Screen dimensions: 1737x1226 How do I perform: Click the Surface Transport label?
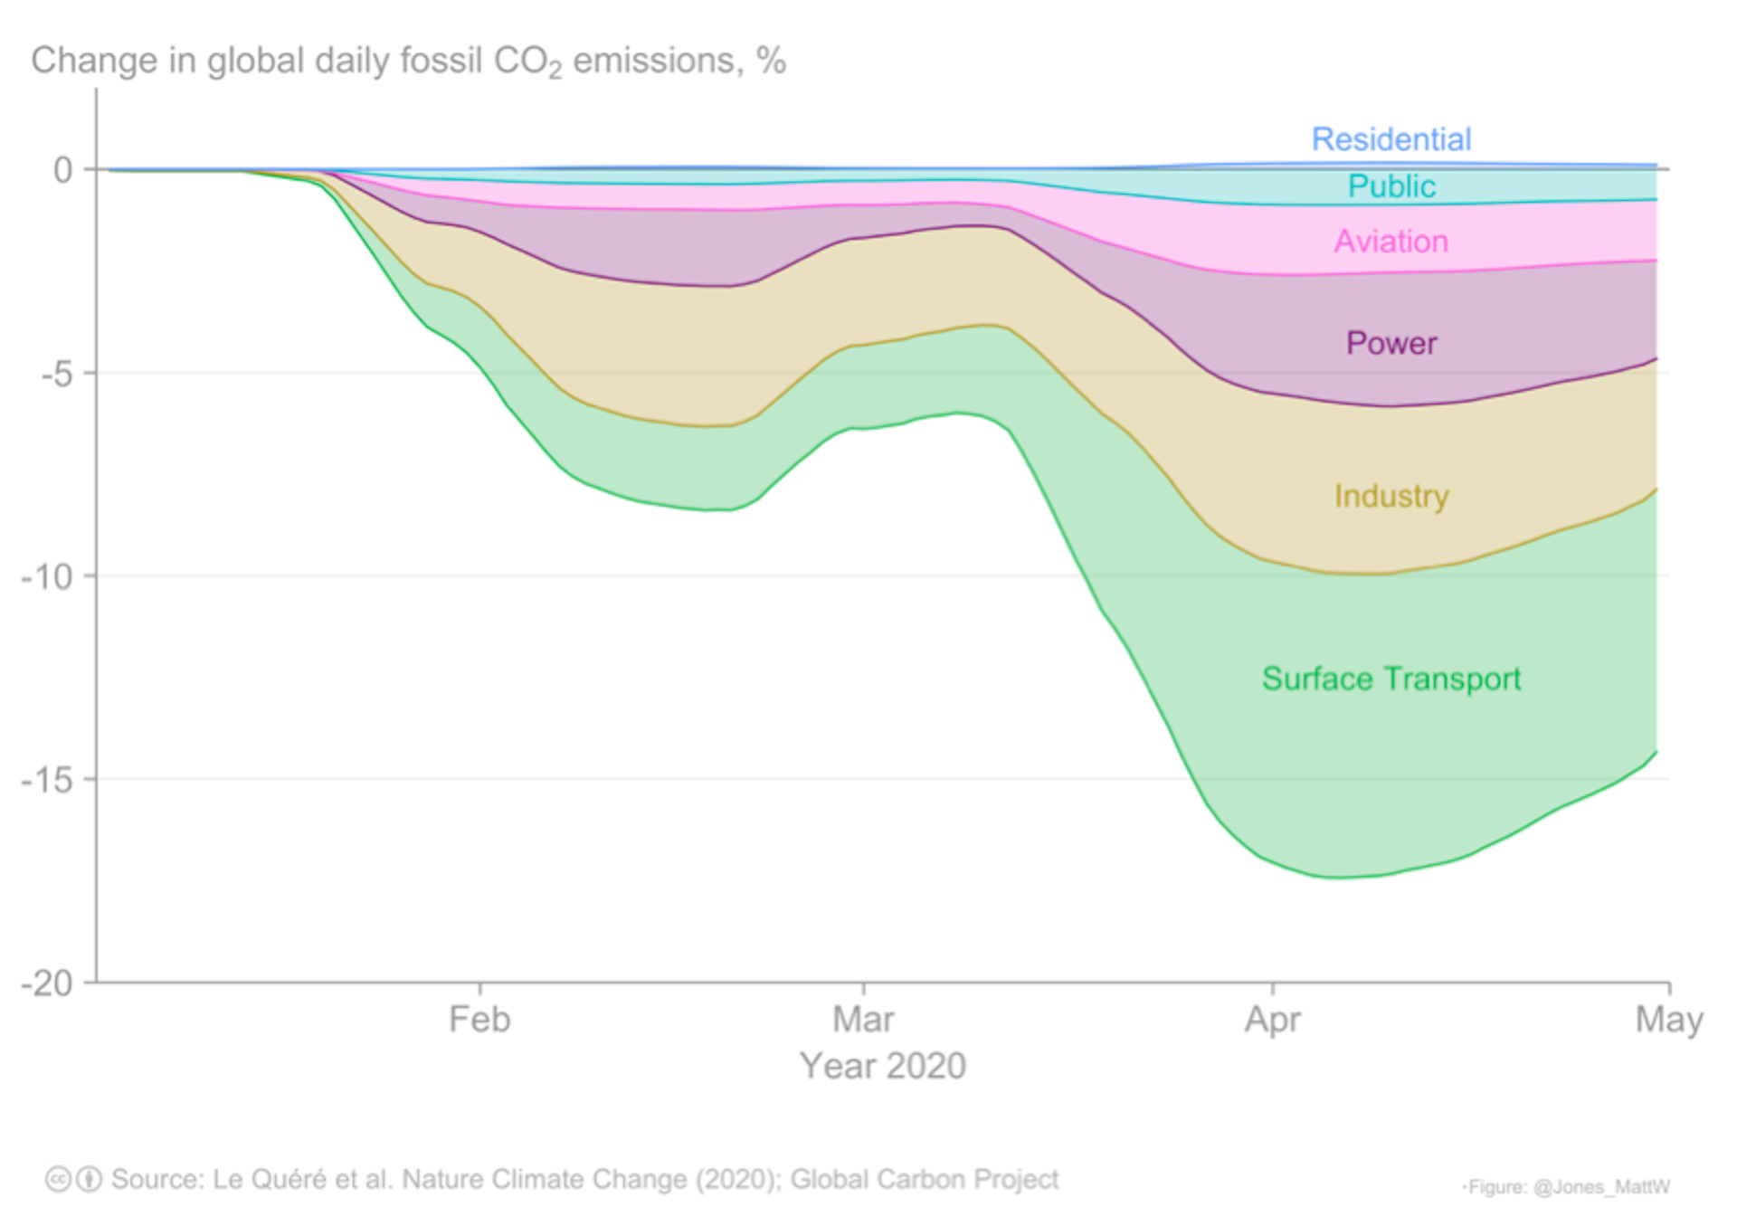1391,679
